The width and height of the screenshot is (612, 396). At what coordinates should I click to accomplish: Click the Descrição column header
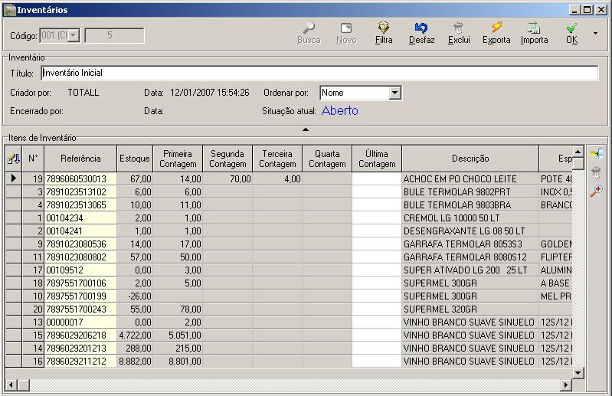470,159
